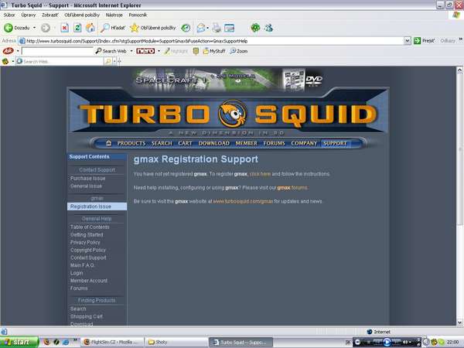The width and height of the screenshot is (464, 348).
Task: Select Registration Issue in sidebar
Action: click(x=97, y=206)
